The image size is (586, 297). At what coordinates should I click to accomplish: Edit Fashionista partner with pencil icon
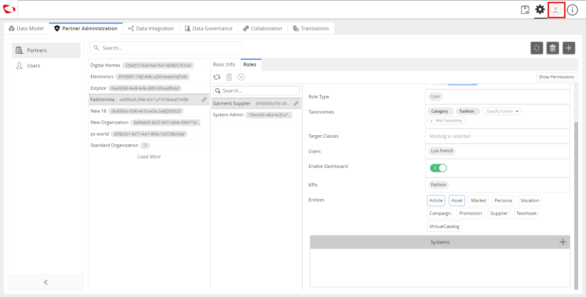tap(204, 100)
